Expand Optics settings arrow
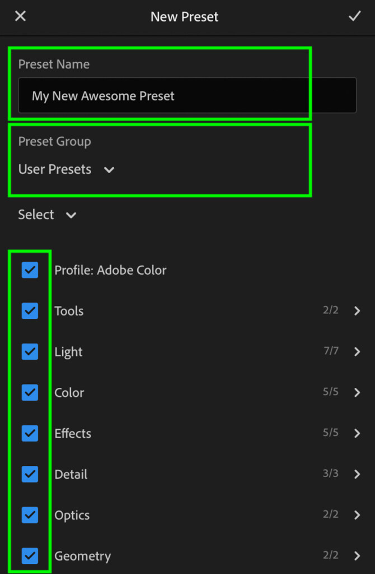Screen dimensions: 375x574 point(357,515)
